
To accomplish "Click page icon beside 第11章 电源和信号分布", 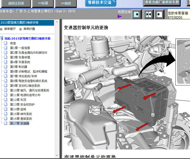I will 6,95.
